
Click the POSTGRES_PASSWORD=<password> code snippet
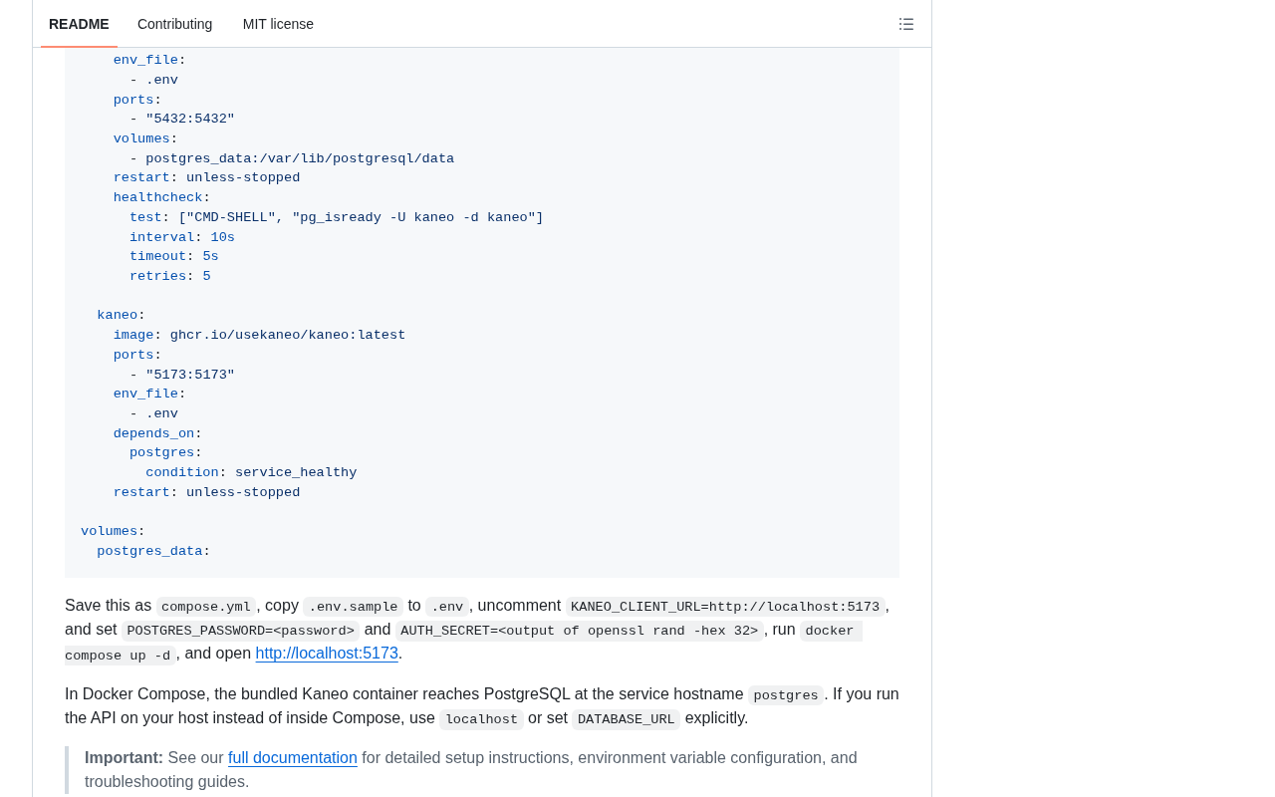(240, 631)
